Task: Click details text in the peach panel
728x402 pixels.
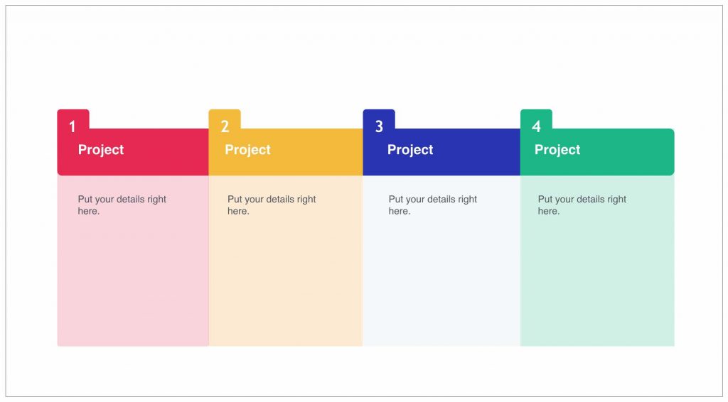Action: pos(272,205)
